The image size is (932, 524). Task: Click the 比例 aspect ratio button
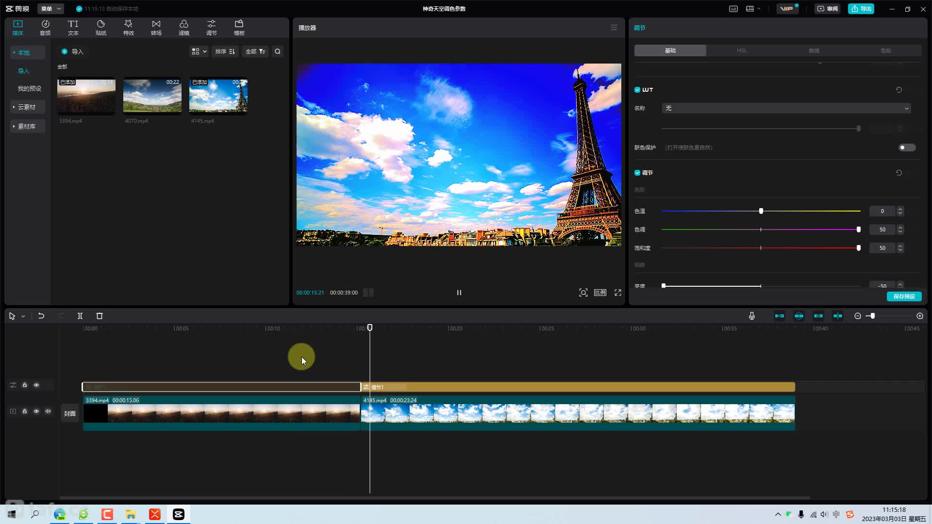pyautogui.click(x=600, y=293)
